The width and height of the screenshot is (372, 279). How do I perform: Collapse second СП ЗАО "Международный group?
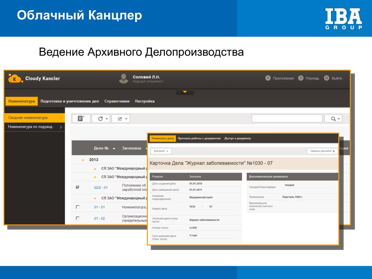95,177
